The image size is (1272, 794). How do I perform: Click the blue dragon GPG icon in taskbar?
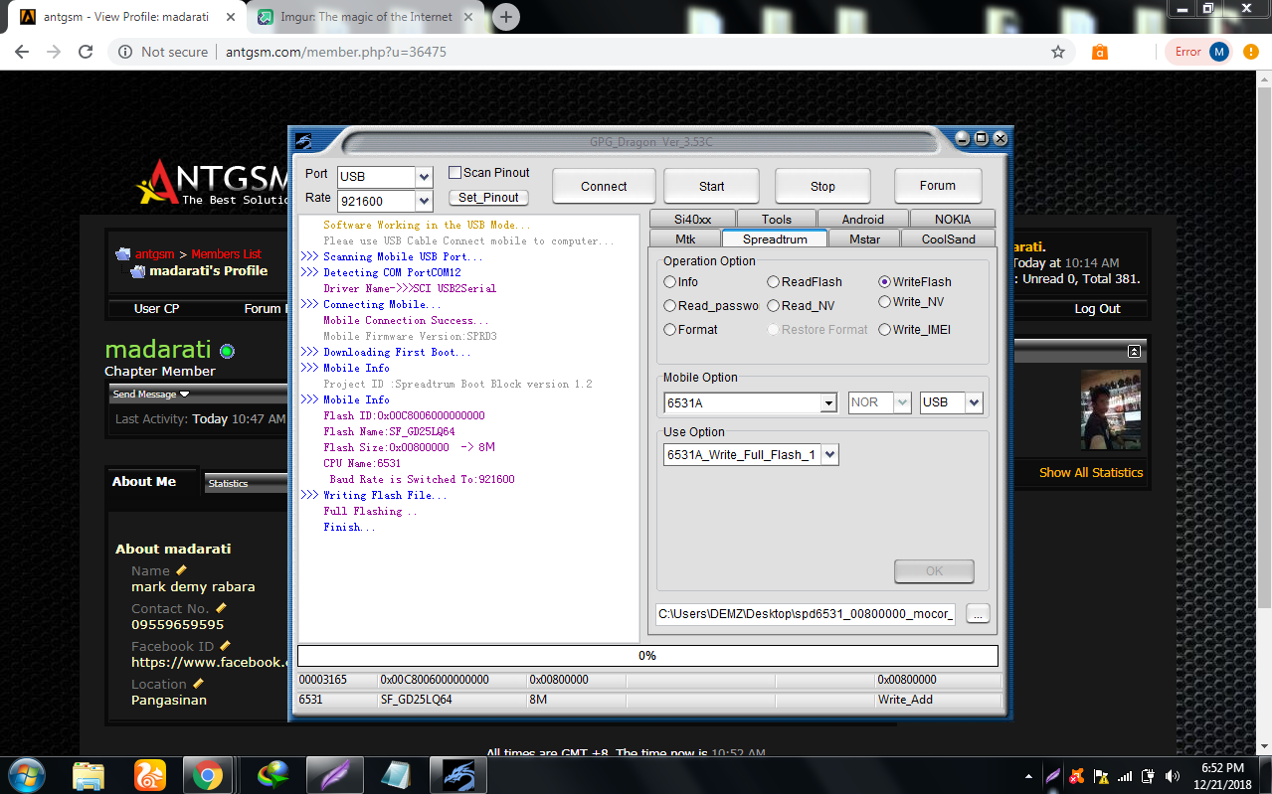click(456, 775)
